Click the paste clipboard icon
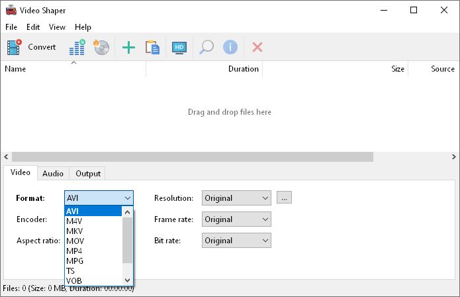460x297 pixels. (152, 47)
